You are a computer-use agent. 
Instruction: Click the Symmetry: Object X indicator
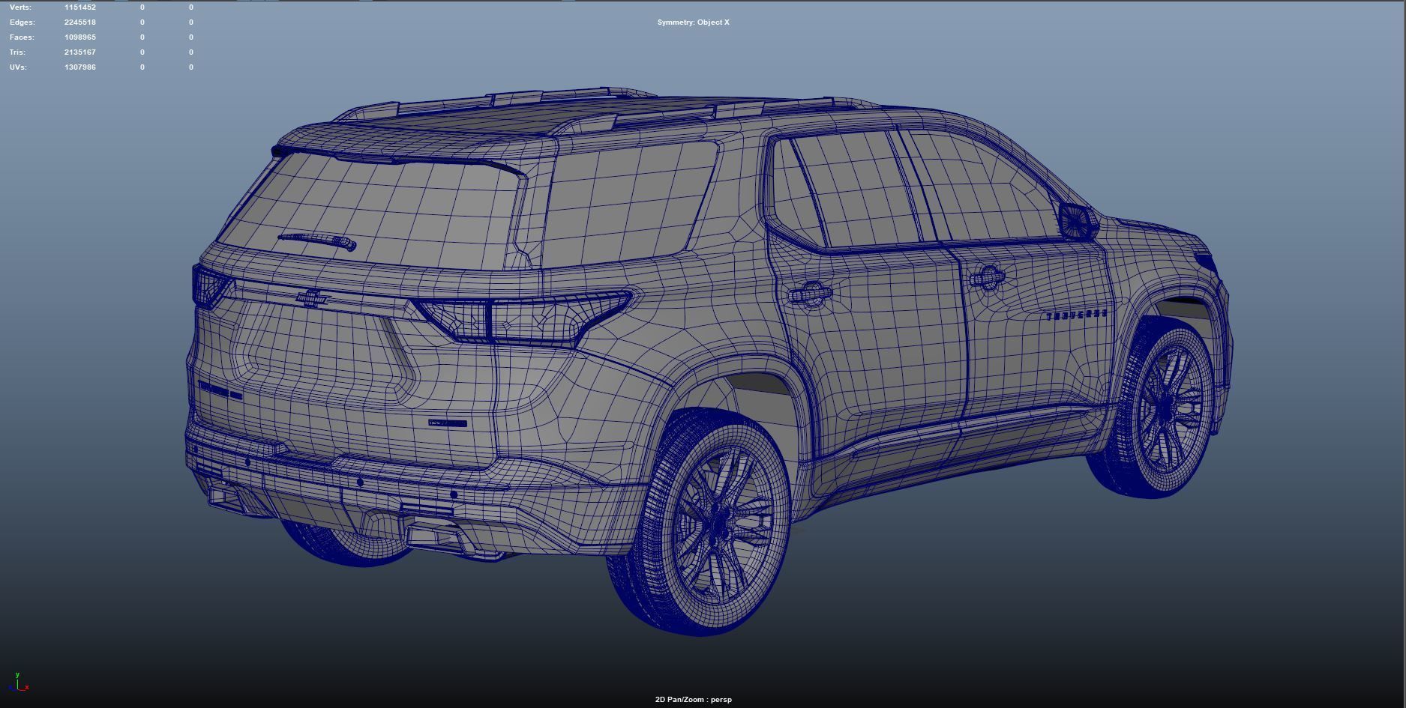(693, 22)
